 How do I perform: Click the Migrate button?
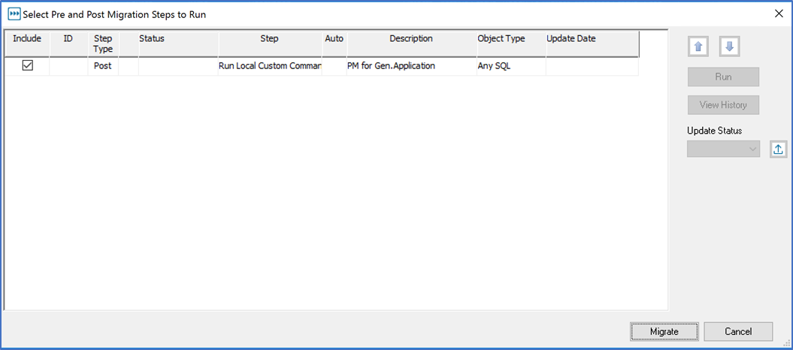[x=664, y=331]
